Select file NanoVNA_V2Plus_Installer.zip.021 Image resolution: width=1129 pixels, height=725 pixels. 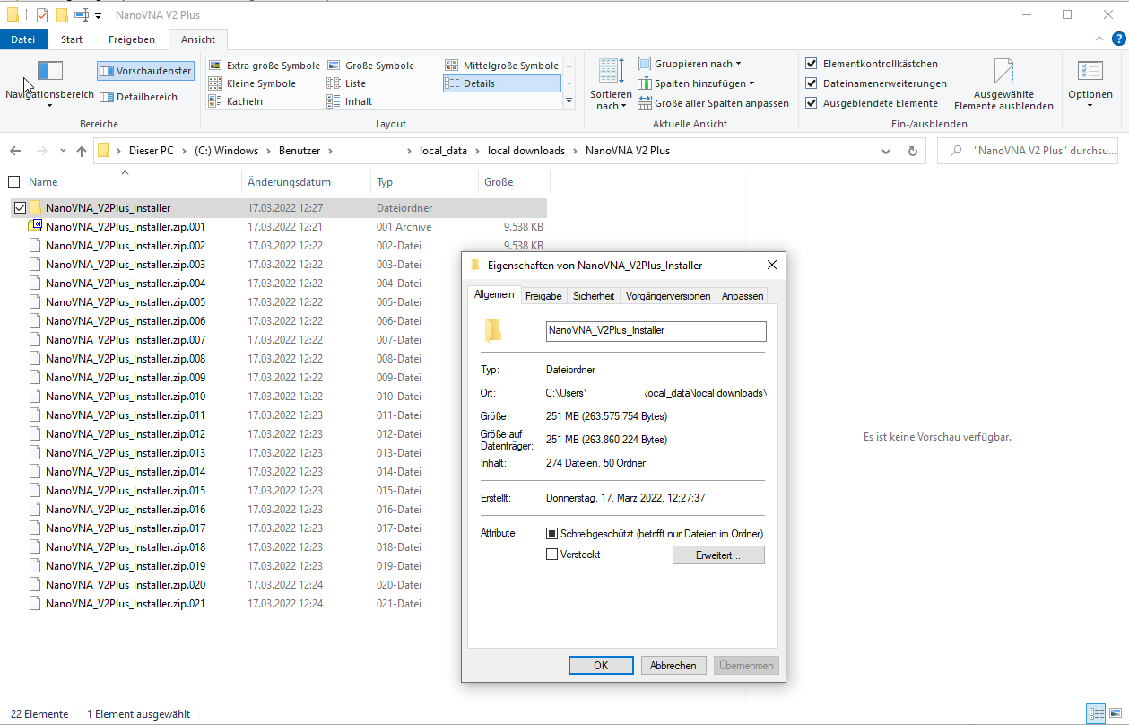click(126, 603)
